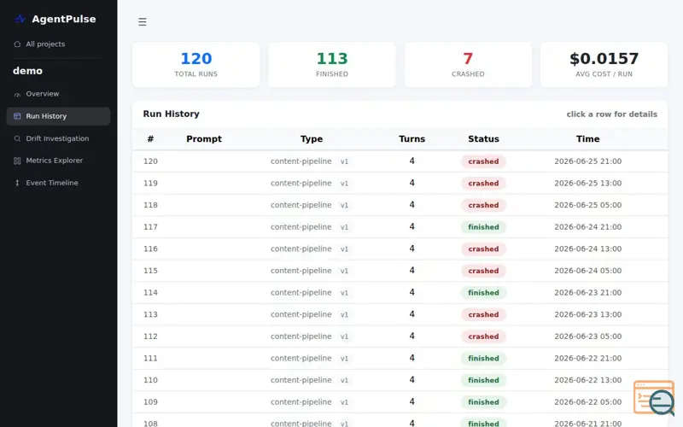Open run number 112
This screenshot has height=427, width=683.
click(400, 336)
